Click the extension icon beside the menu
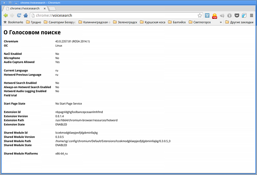The image size is (257, 175). [244, 15]
